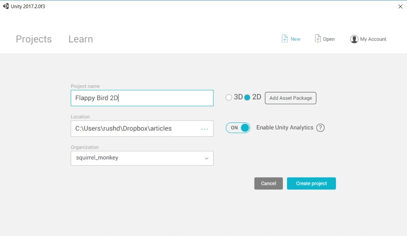
Task: Focus the Project name input field
Action: (x=142, y=98)
